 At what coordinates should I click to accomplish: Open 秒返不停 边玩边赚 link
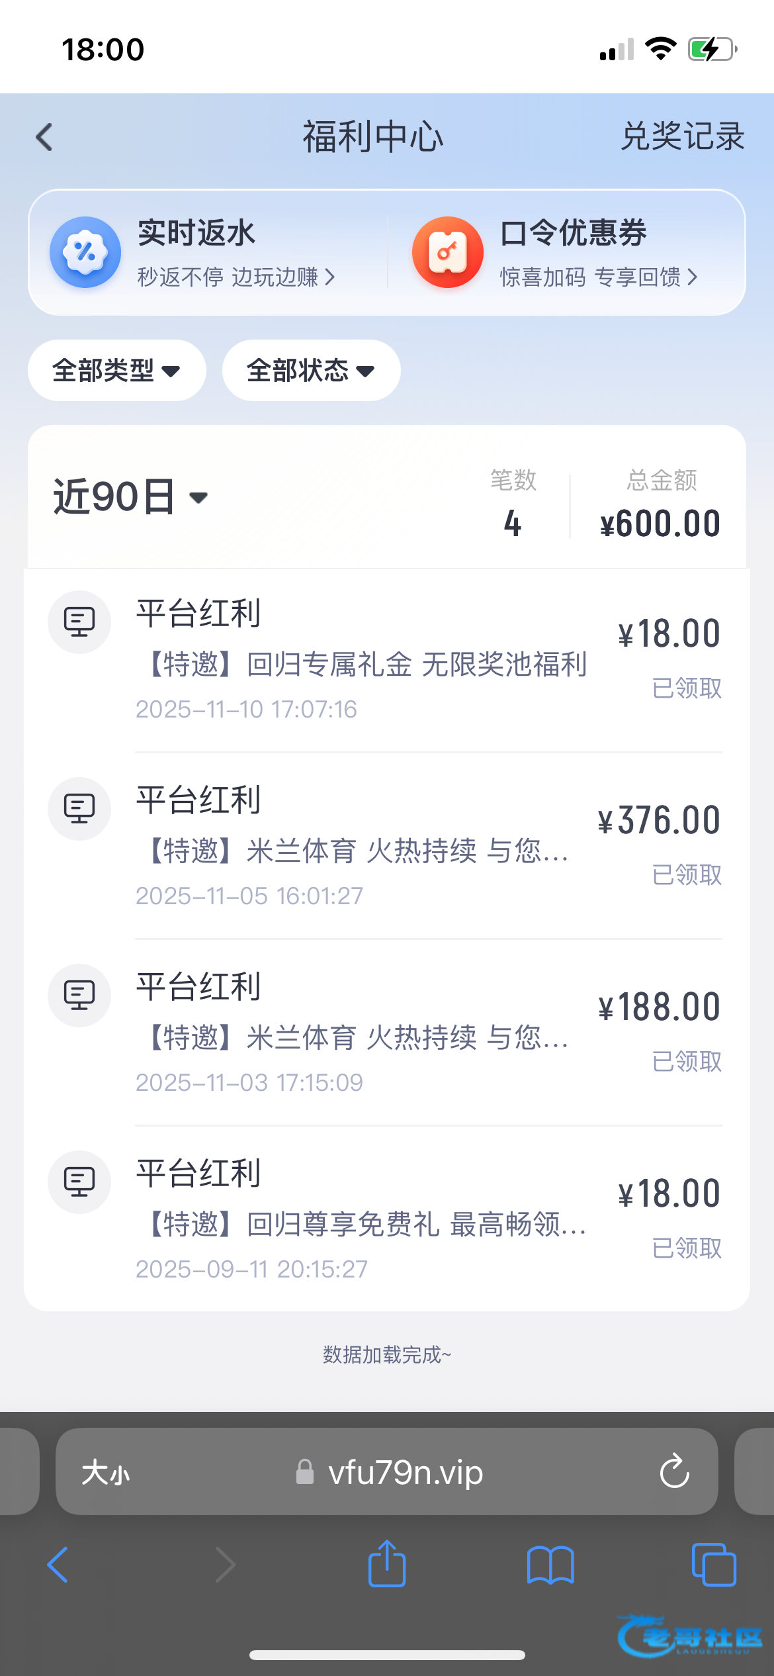click(x=236, y=277)
